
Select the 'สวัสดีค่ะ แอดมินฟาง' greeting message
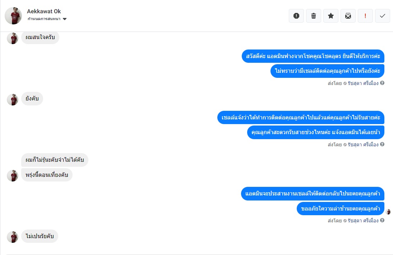313,56
